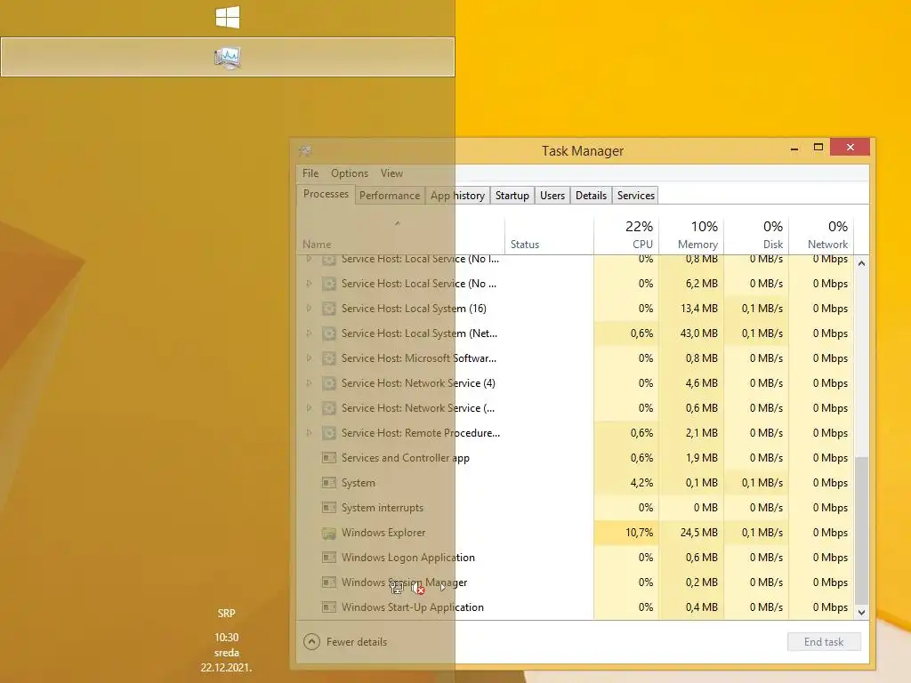
Task: Select Service Host: Network Service (... name
Action: pyautogui.click(x=418, y=408)
